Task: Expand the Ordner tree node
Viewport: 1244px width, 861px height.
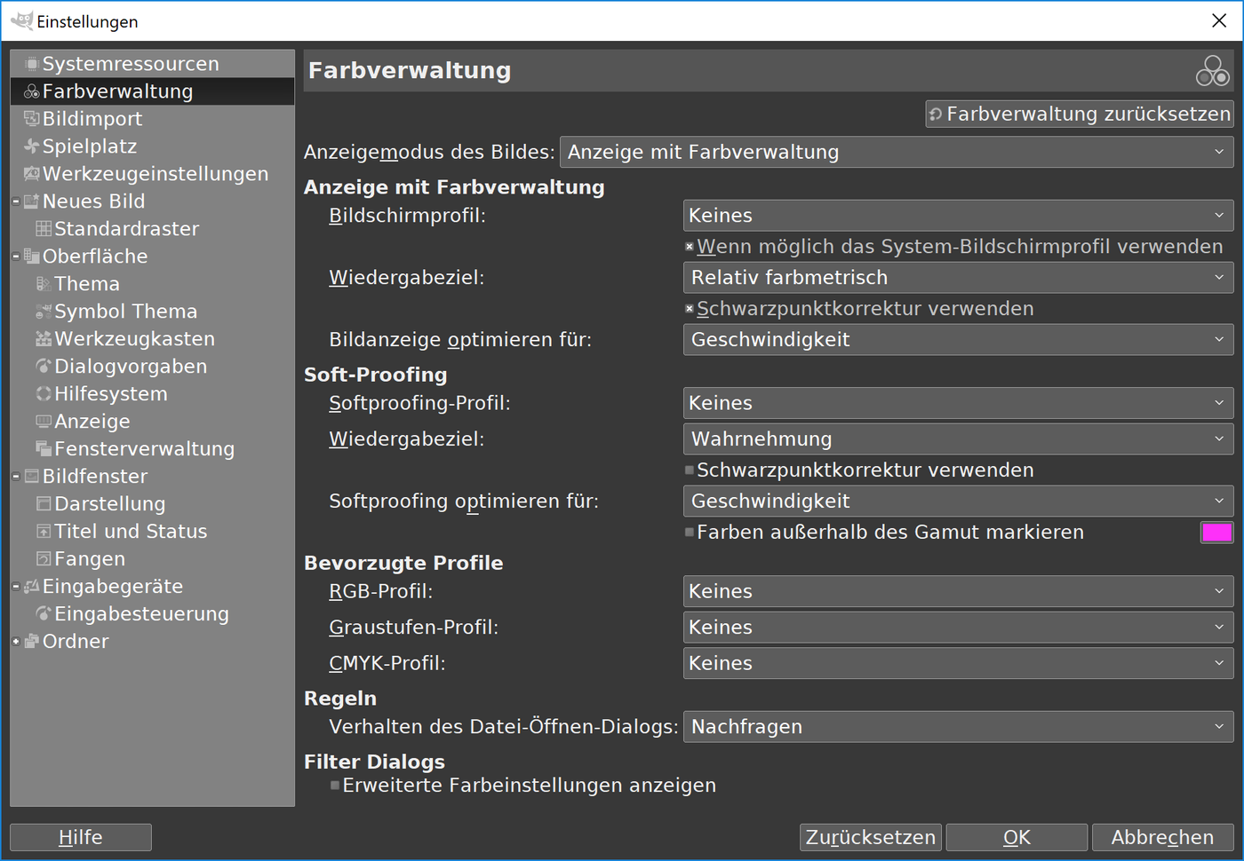Action: coord(16,642)
